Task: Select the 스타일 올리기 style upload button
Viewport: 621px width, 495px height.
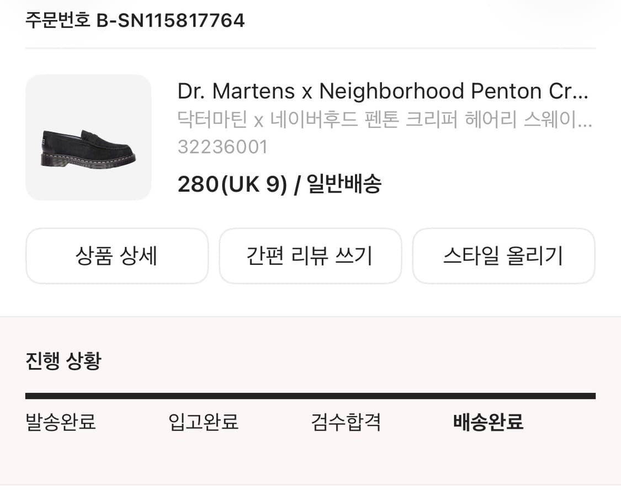Action: tap(503, 256)
